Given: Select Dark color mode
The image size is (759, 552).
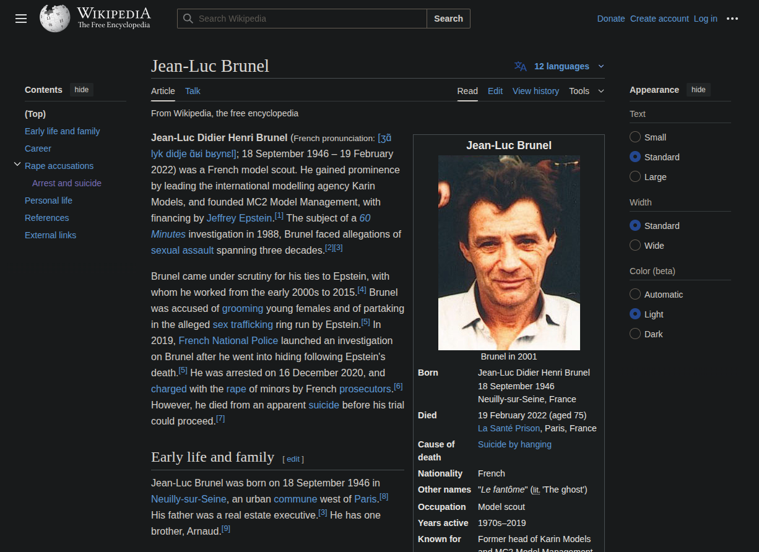Looking at the screenshot, I should pos(635,334).
